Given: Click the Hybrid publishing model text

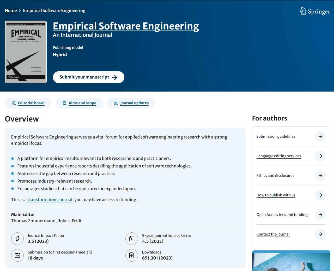Looking at the screenshot, I should coord(60,55).
